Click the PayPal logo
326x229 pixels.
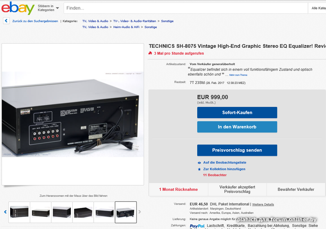point(197,226)
